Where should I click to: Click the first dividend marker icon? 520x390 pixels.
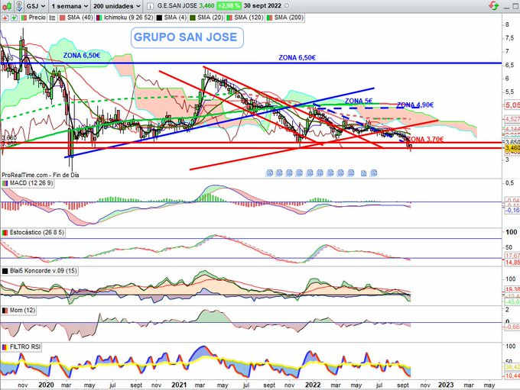[x=270, y=172]
